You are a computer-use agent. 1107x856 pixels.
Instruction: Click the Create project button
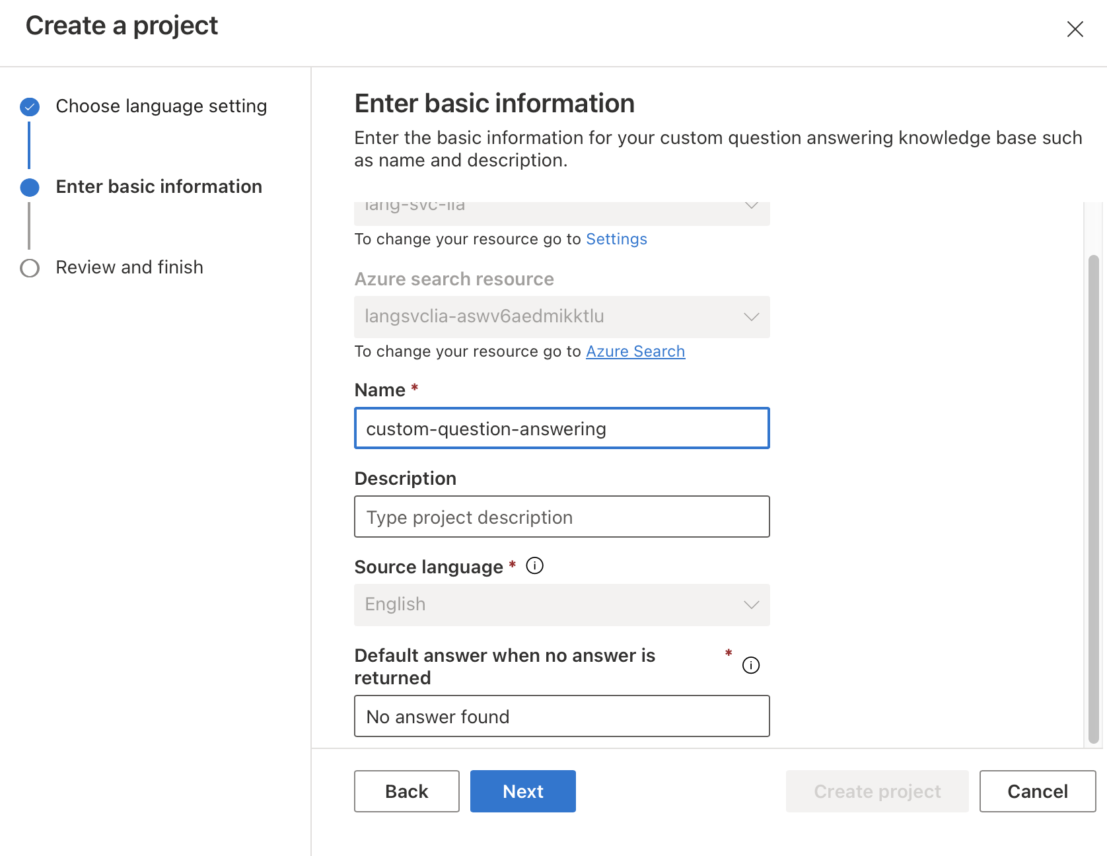click(x=877, y=791)
